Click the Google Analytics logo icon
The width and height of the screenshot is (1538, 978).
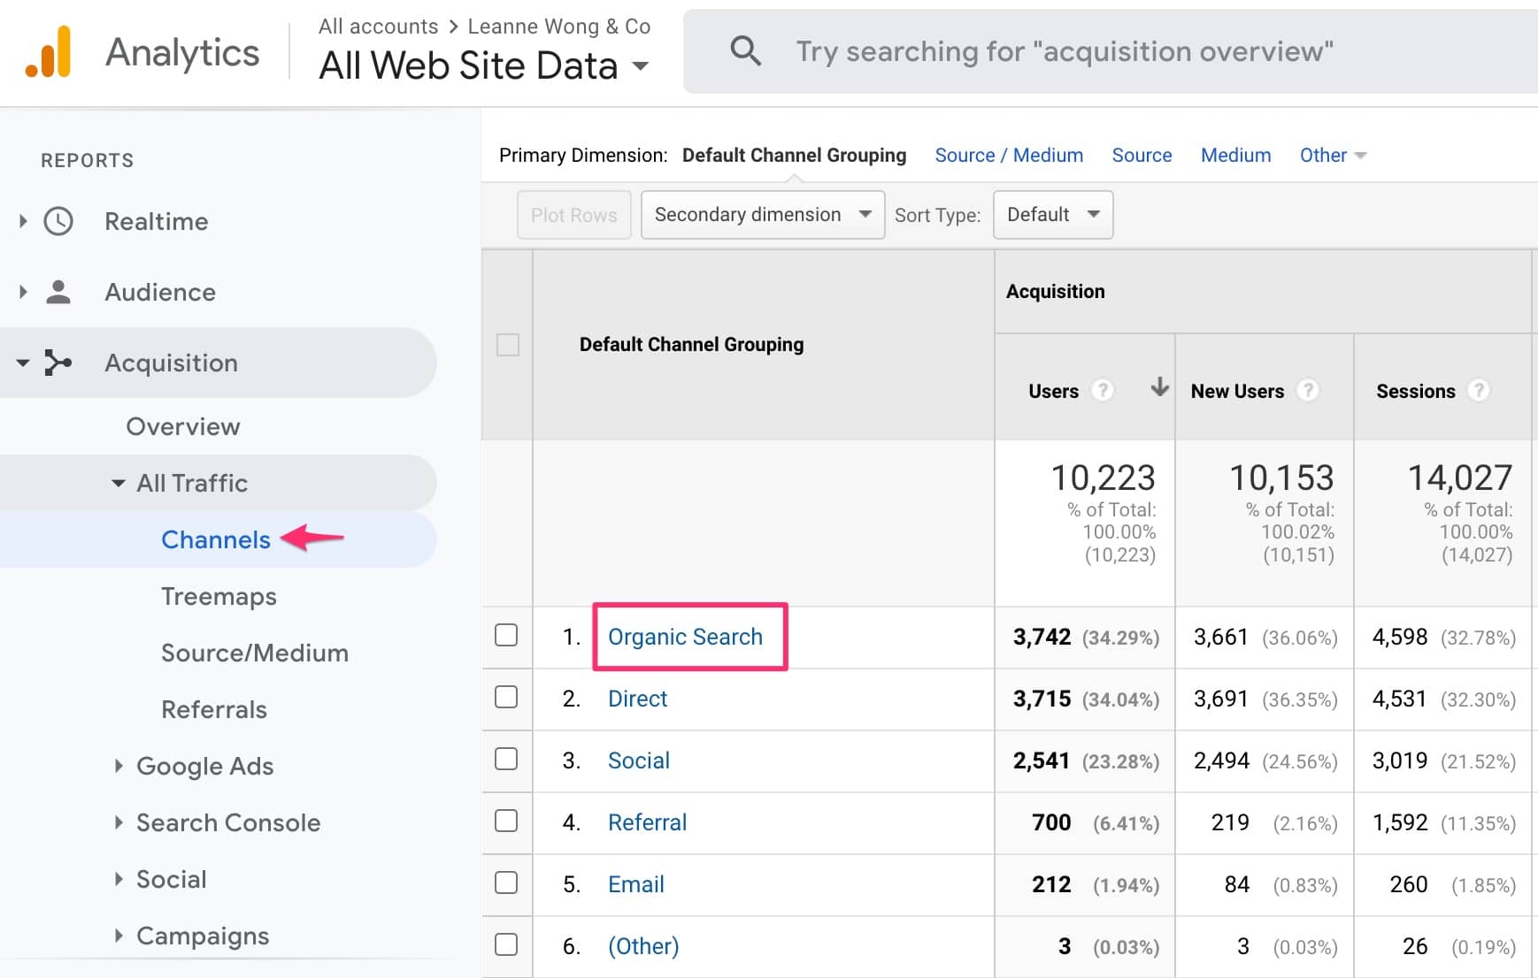pos(49,52)
